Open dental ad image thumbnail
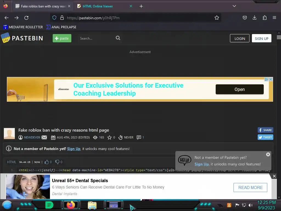 tap(28, 187)
